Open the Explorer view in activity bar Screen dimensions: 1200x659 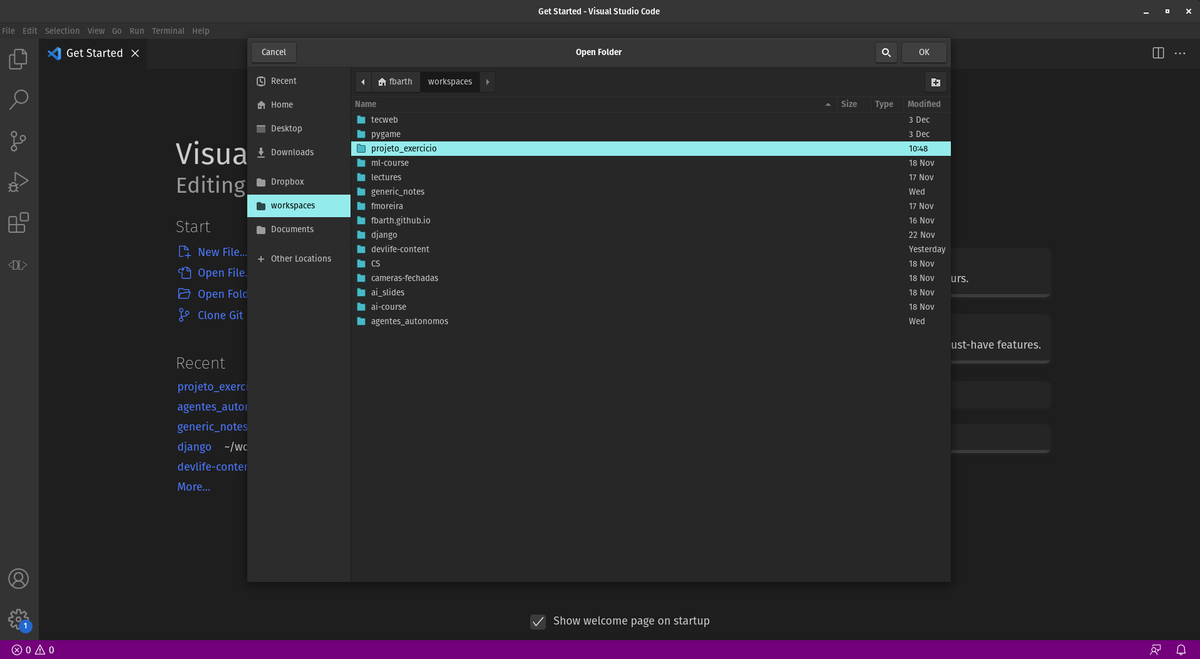pyautogui.click(x=19, y=59)
